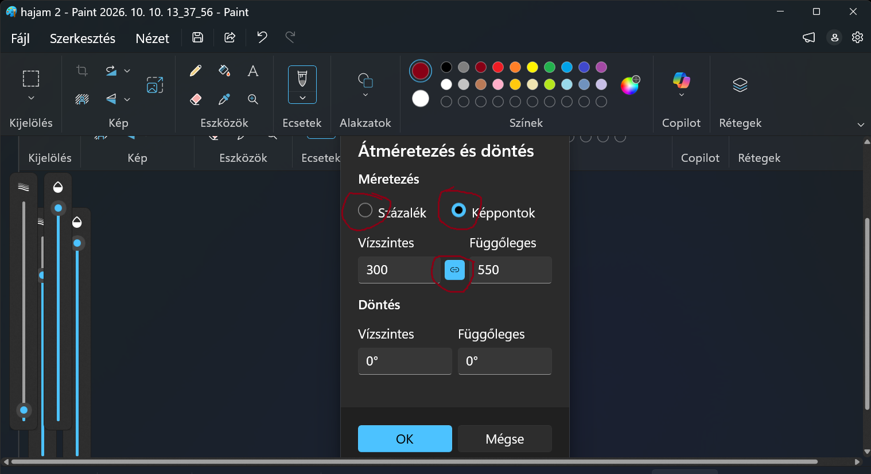Click the Copilot icon in the ribbon
This screenshot has height=474, width=871.
tap(681, 80)
